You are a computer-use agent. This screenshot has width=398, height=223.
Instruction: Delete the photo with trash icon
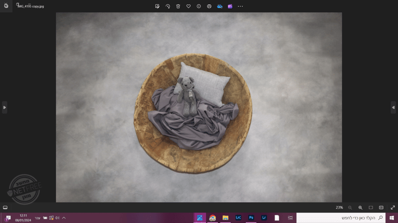point(178,6)
